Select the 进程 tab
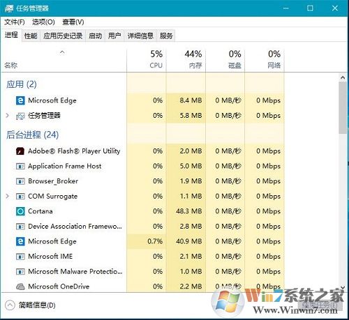Image resolution: width=349 pixels, height=320 pixels. point(11,35)
